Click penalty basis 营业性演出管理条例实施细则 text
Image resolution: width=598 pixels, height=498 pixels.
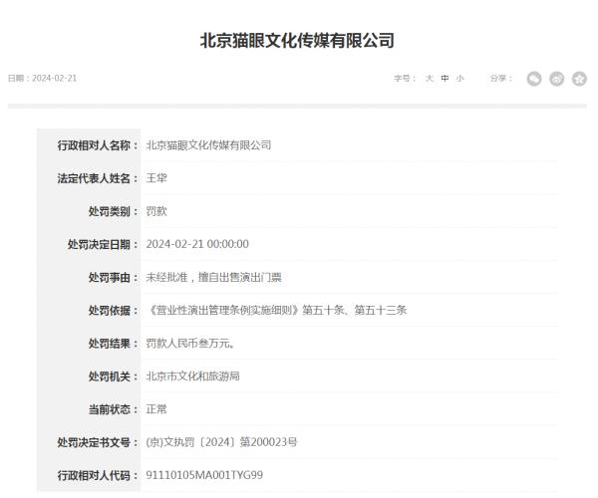(224, 310)
